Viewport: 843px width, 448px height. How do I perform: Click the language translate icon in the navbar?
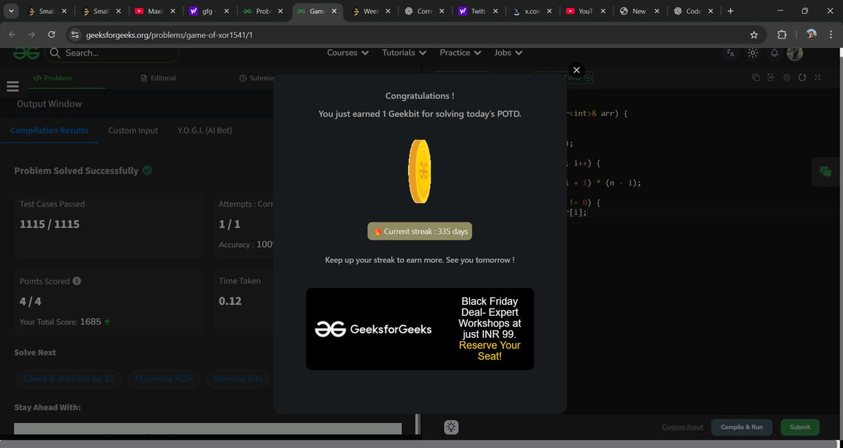730,53
